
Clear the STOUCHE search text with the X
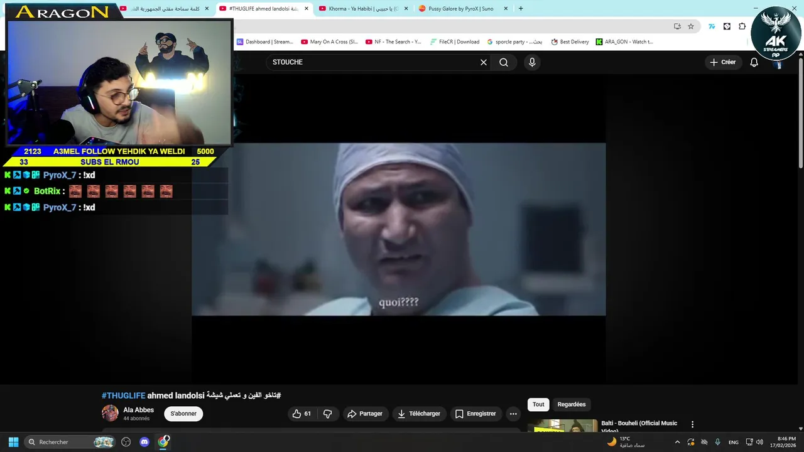coord(484,62)
